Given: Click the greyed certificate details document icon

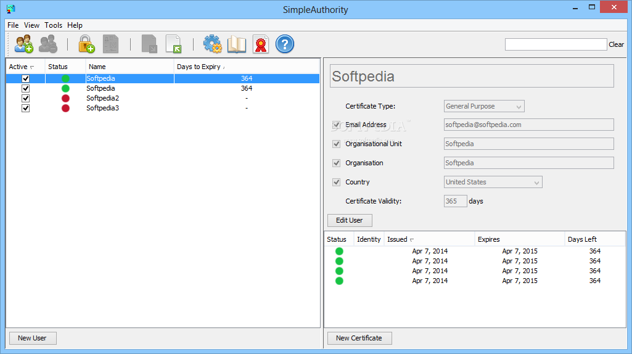Looking at the screenshot, I should click(110, 44).
